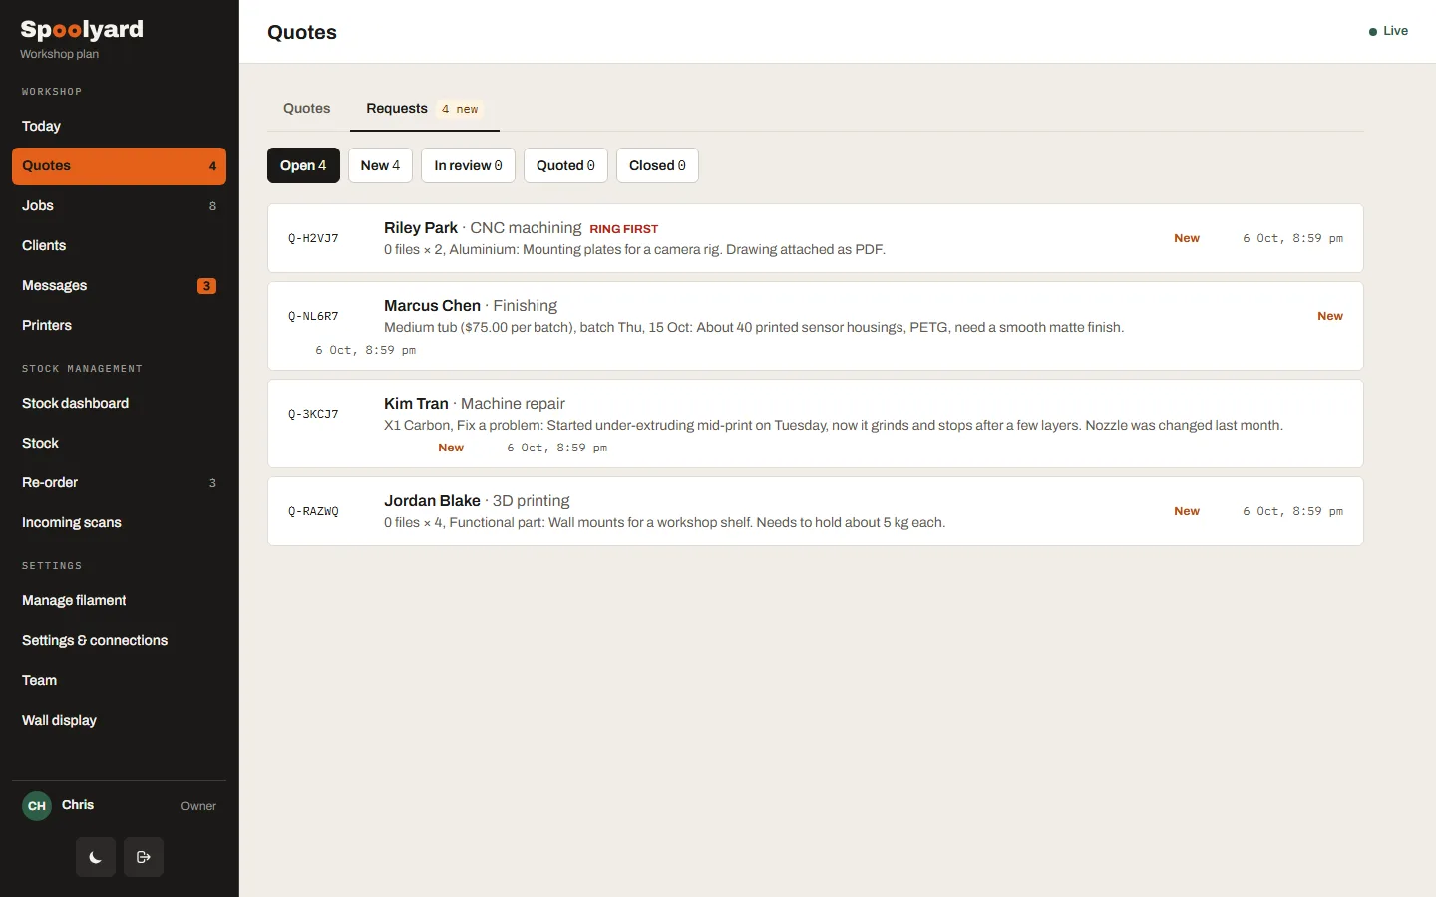Click the CH avatar for Chris

pos(37,806)
